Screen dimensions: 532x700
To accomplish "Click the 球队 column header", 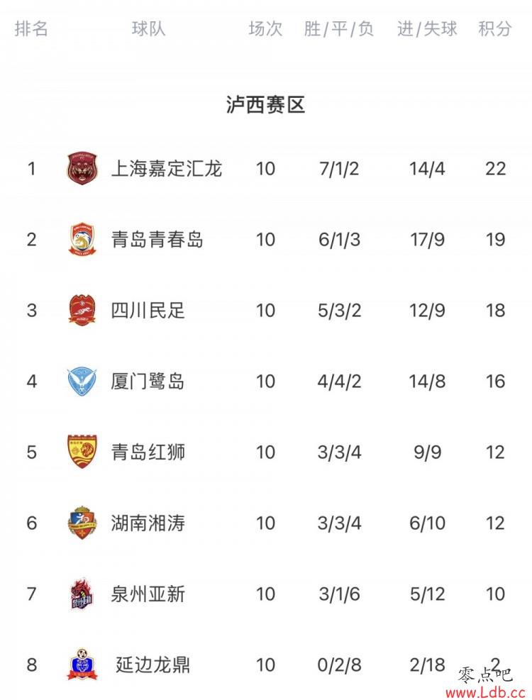I will 148,28.
